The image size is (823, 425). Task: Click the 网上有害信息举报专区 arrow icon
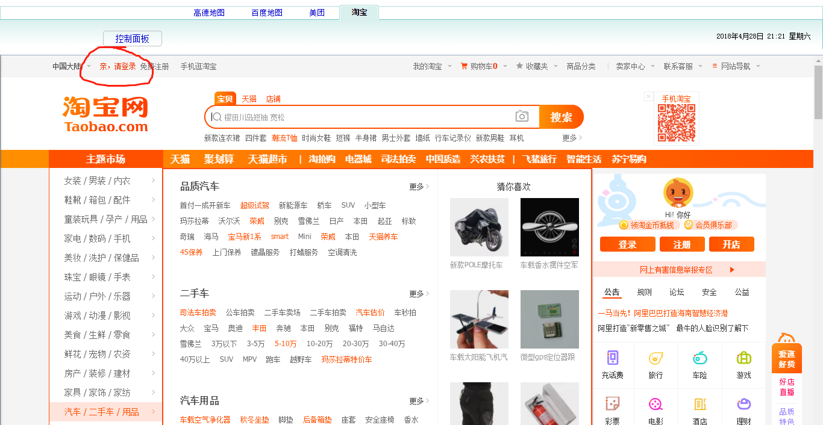[732, 270]
